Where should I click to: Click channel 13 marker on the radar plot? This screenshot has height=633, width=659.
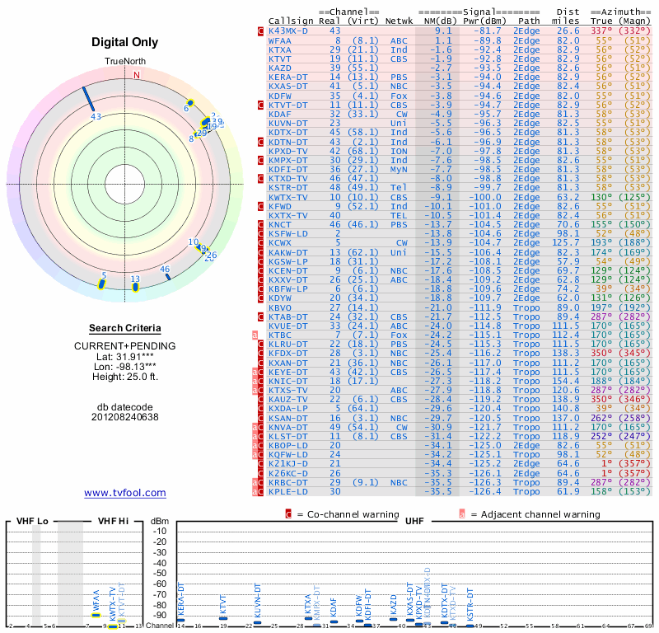[135, 288]
